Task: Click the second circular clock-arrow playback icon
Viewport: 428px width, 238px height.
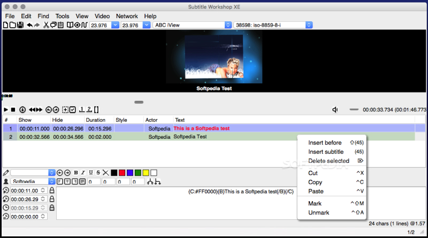Action: coord(56,110)
